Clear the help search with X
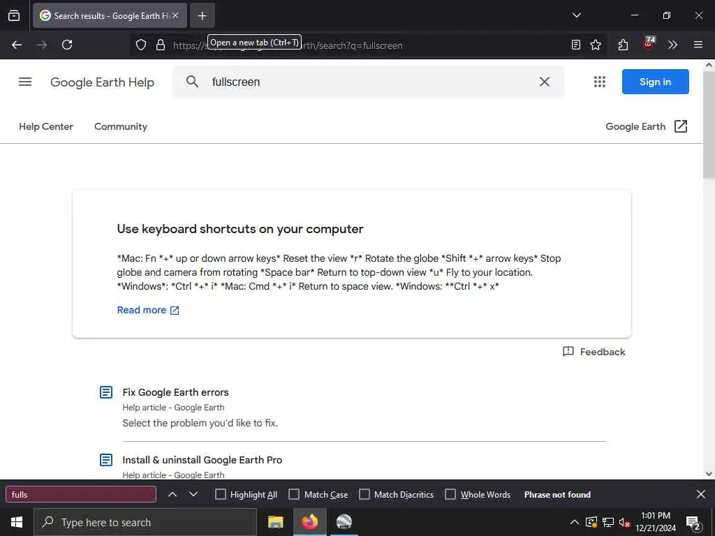Viewport: 715px width, 536px height. point(545,82)
